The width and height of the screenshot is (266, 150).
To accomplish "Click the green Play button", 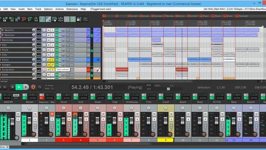I will (x=19, y=87).
